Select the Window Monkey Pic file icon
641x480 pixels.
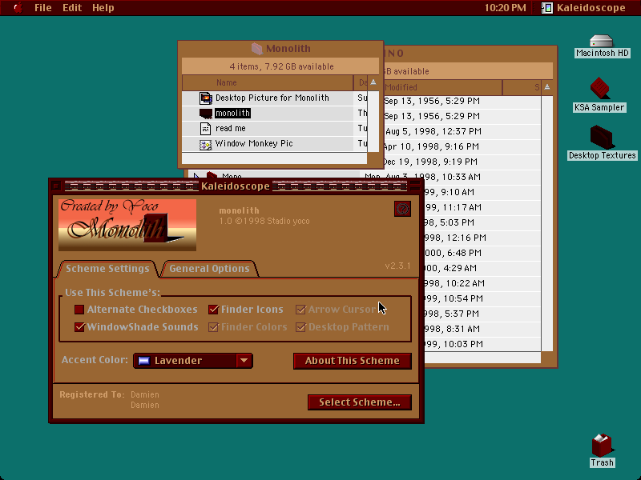coord(205,144)
